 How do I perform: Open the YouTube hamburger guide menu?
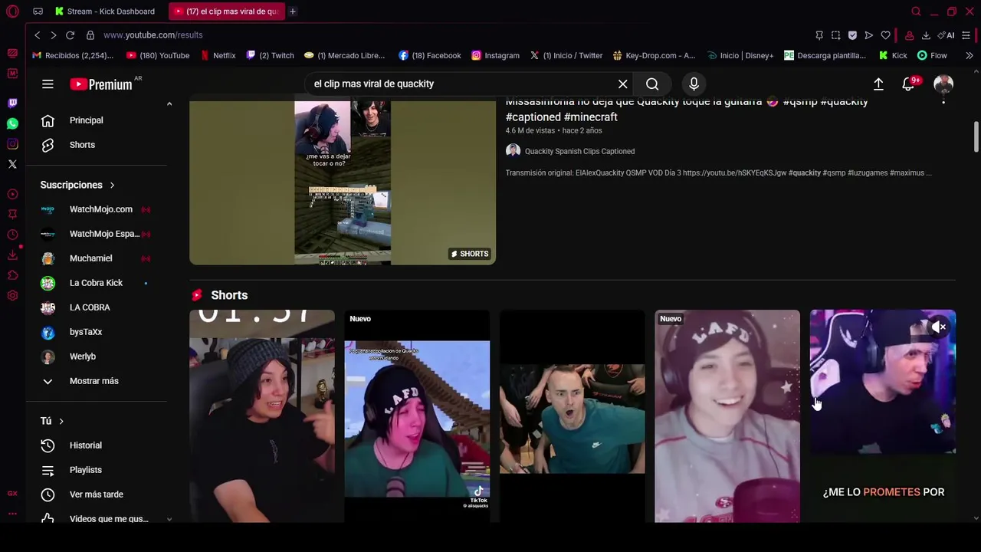[48, 84]
